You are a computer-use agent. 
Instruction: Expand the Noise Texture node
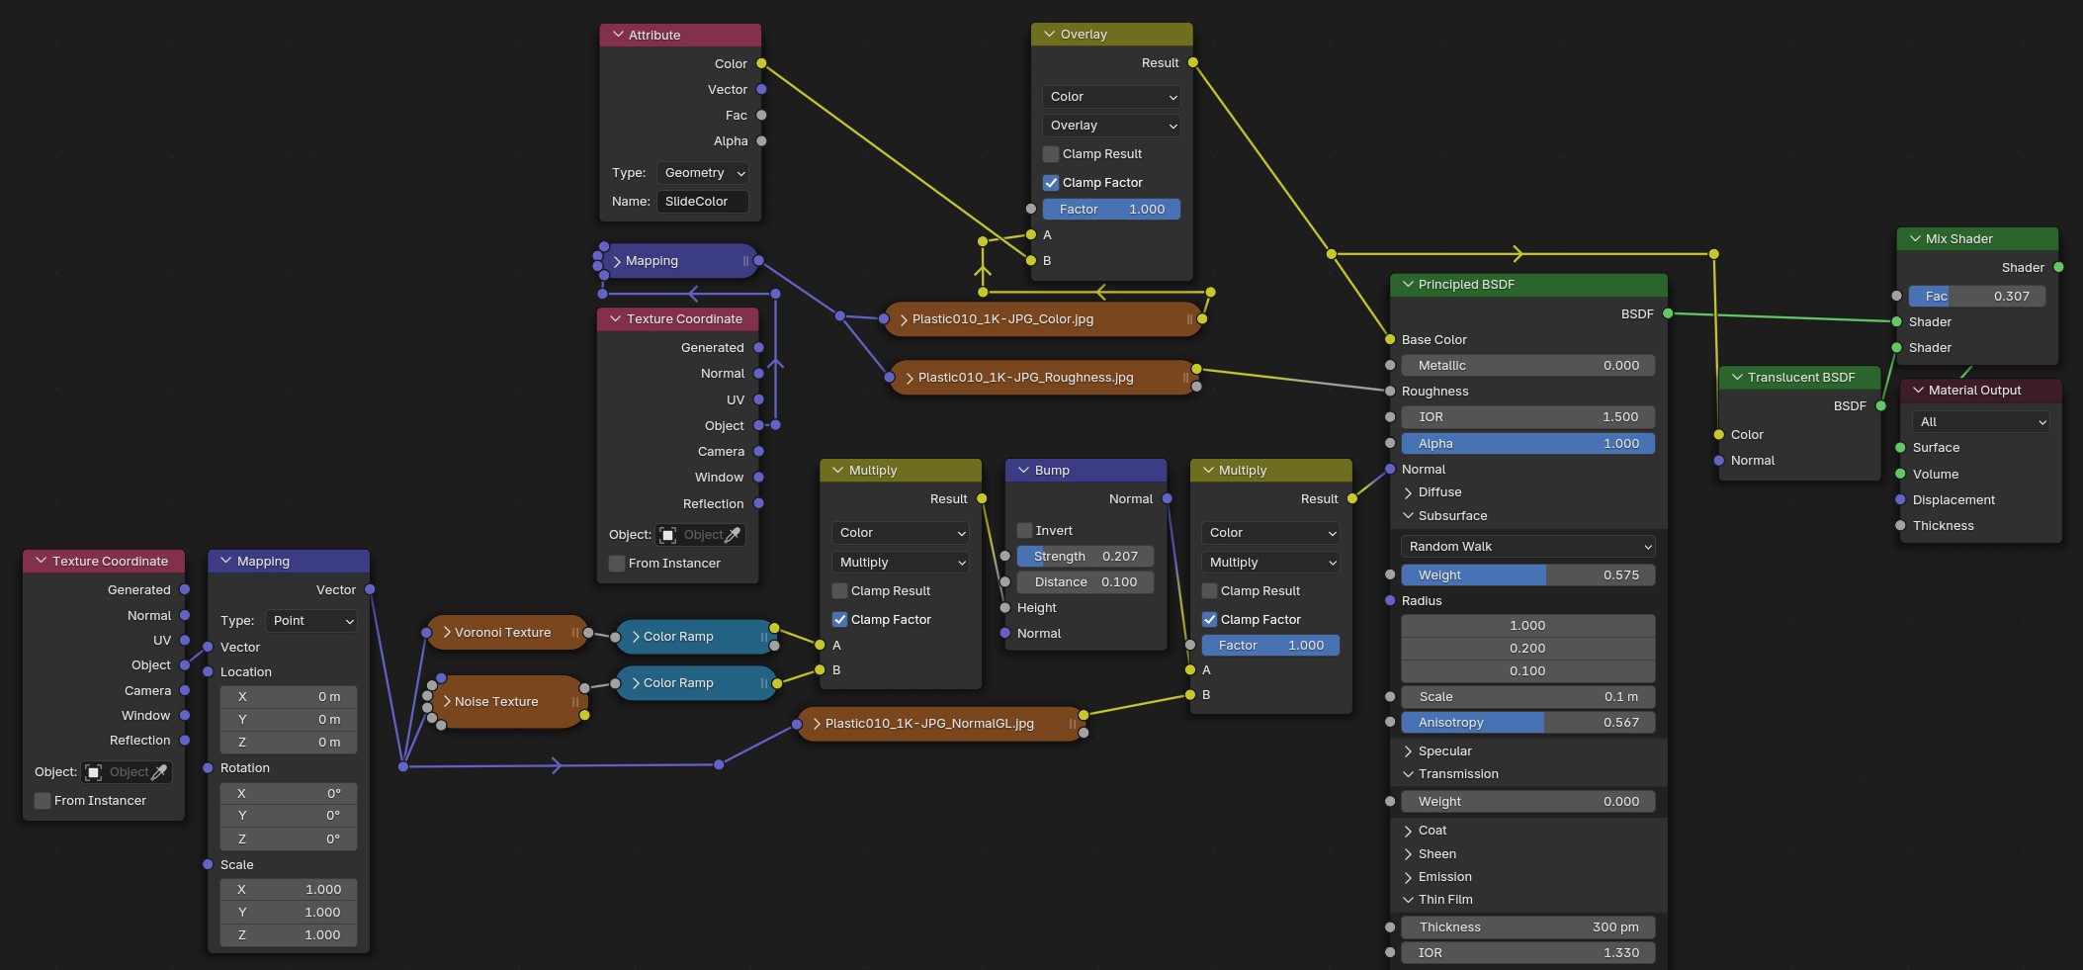coord(447,702)
